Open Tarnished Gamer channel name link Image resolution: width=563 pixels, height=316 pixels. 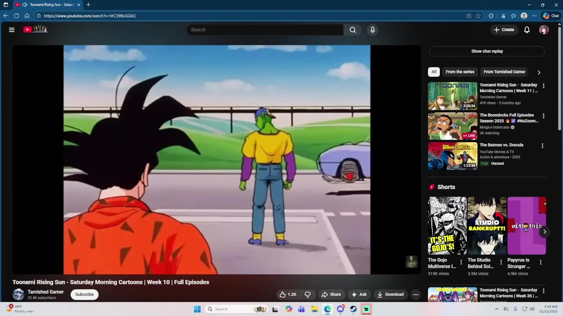click(46, 292)
